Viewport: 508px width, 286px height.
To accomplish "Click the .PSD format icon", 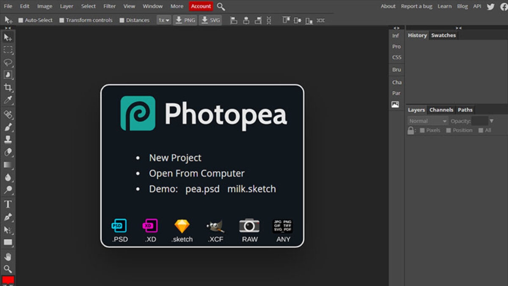I will [x=119, y=226].
